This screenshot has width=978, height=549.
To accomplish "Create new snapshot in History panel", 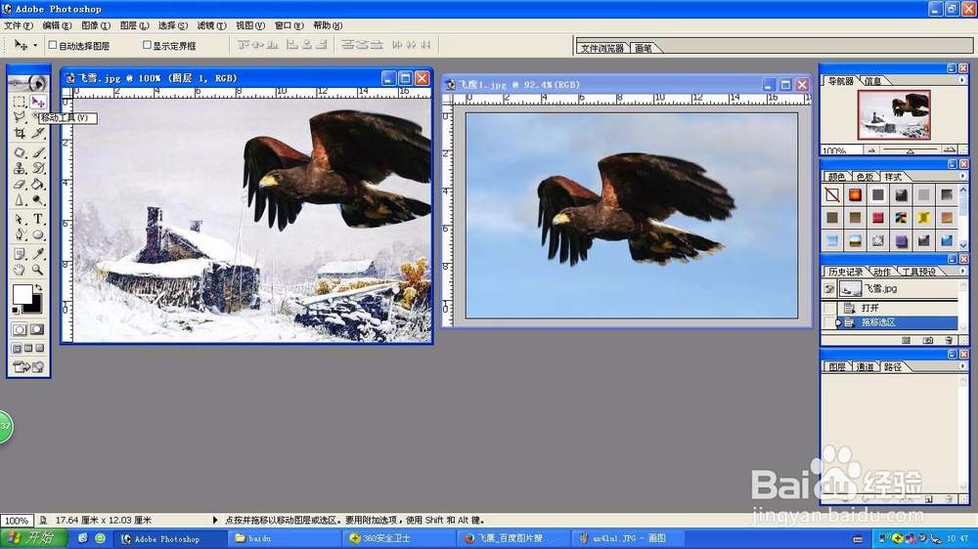I will tap(928, 340).
